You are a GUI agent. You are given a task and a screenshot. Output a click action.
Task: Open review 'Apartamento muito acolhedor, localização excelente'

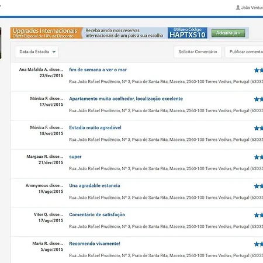(126, 99)
